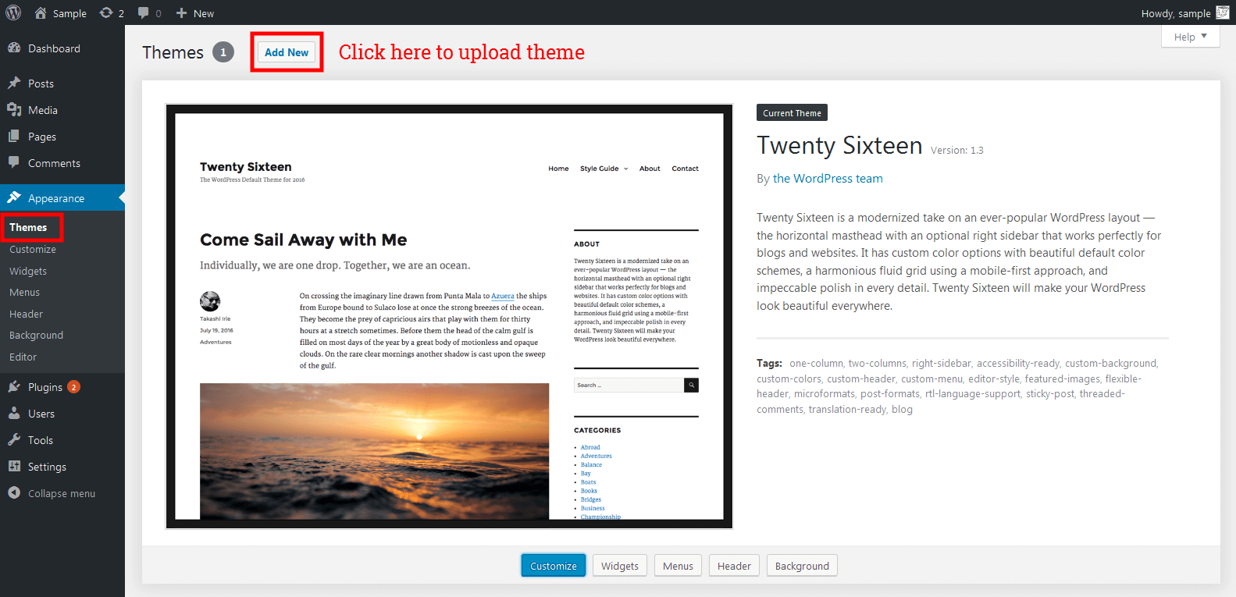Image resolution: width=1236 pixels, height=597 pixels.
Task: Follow the WordPress team author link
Action: 828,179
